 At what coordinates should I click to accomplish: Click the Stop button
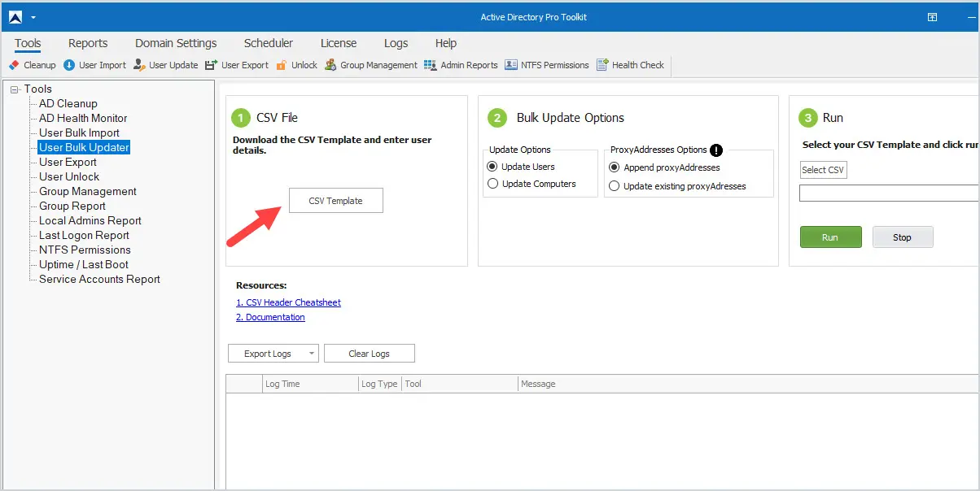click(903, 237)
